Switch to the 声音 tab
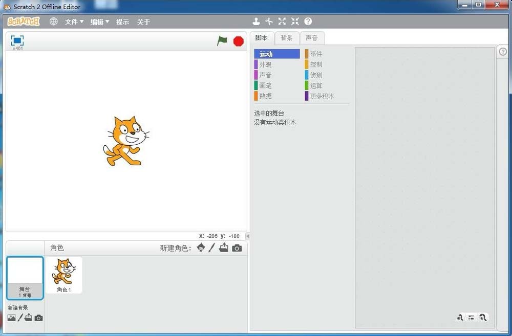 point(312,38)
